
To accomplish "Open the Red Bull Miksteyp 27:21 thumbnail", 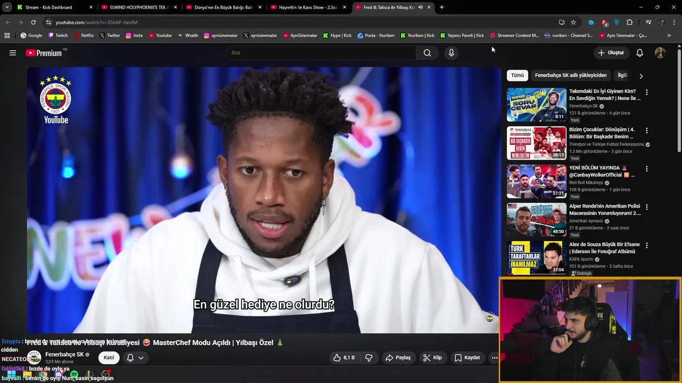I will (x=537, y=181).
